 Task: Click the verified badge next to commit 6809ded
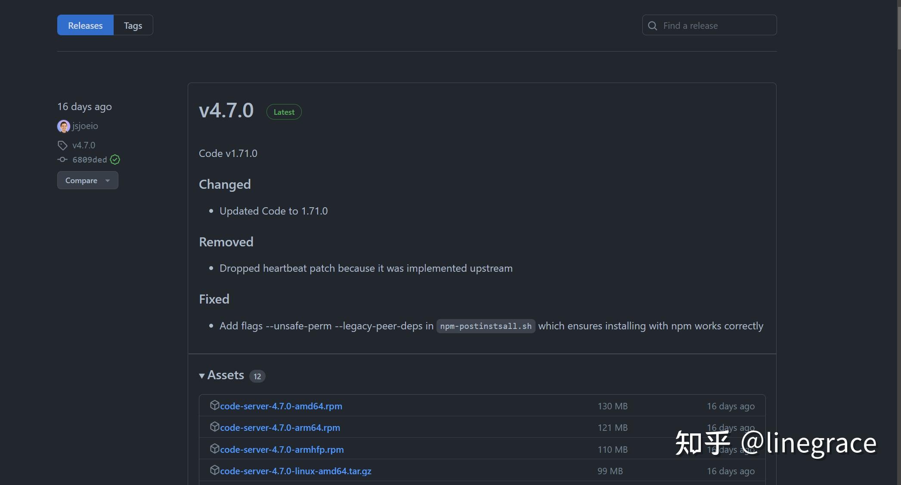point(115,160)
